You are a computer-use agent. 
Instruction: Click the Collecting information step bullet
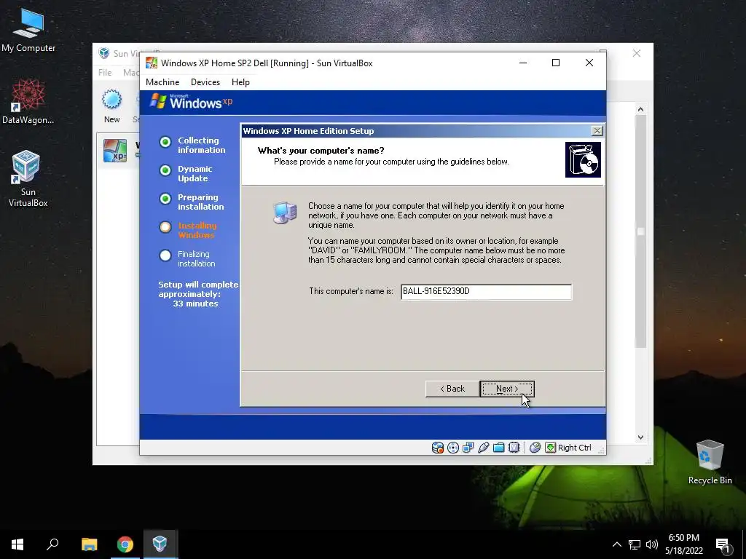[x=165, y=142]
